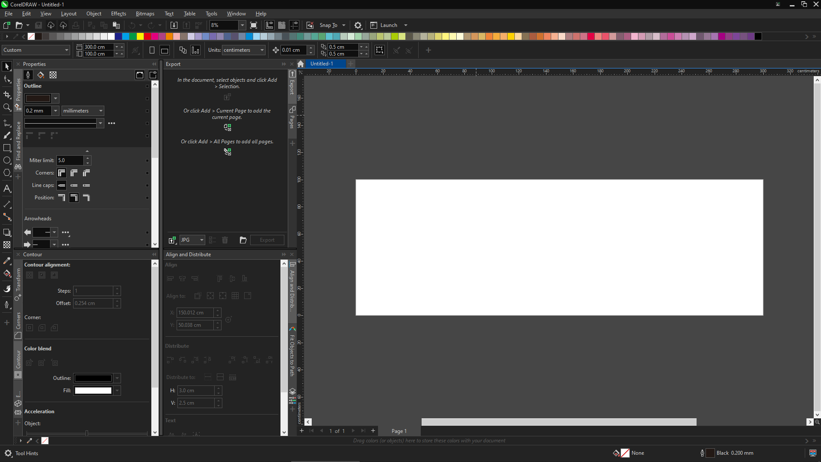
Task: Select the Transparency tool in the toolbox
Action: 7,245
